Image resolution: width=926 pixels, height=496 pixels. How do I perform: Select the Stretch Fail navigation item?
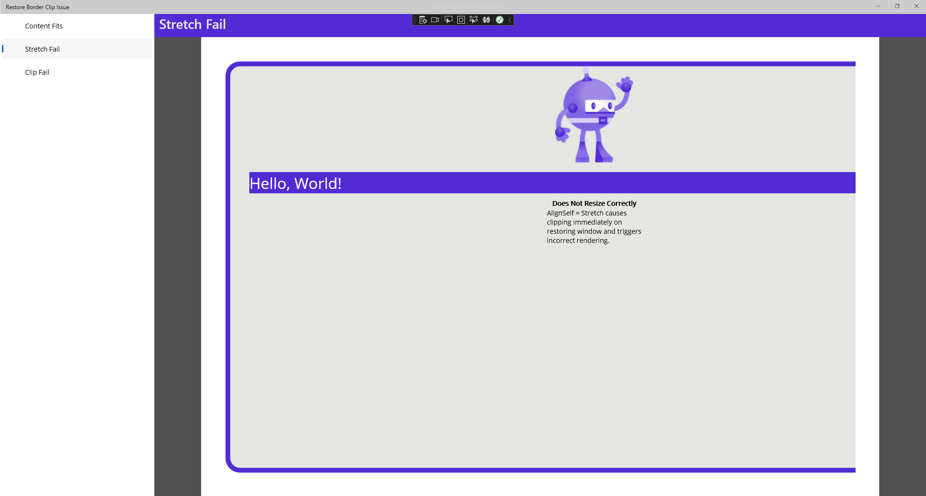point(42,49)
